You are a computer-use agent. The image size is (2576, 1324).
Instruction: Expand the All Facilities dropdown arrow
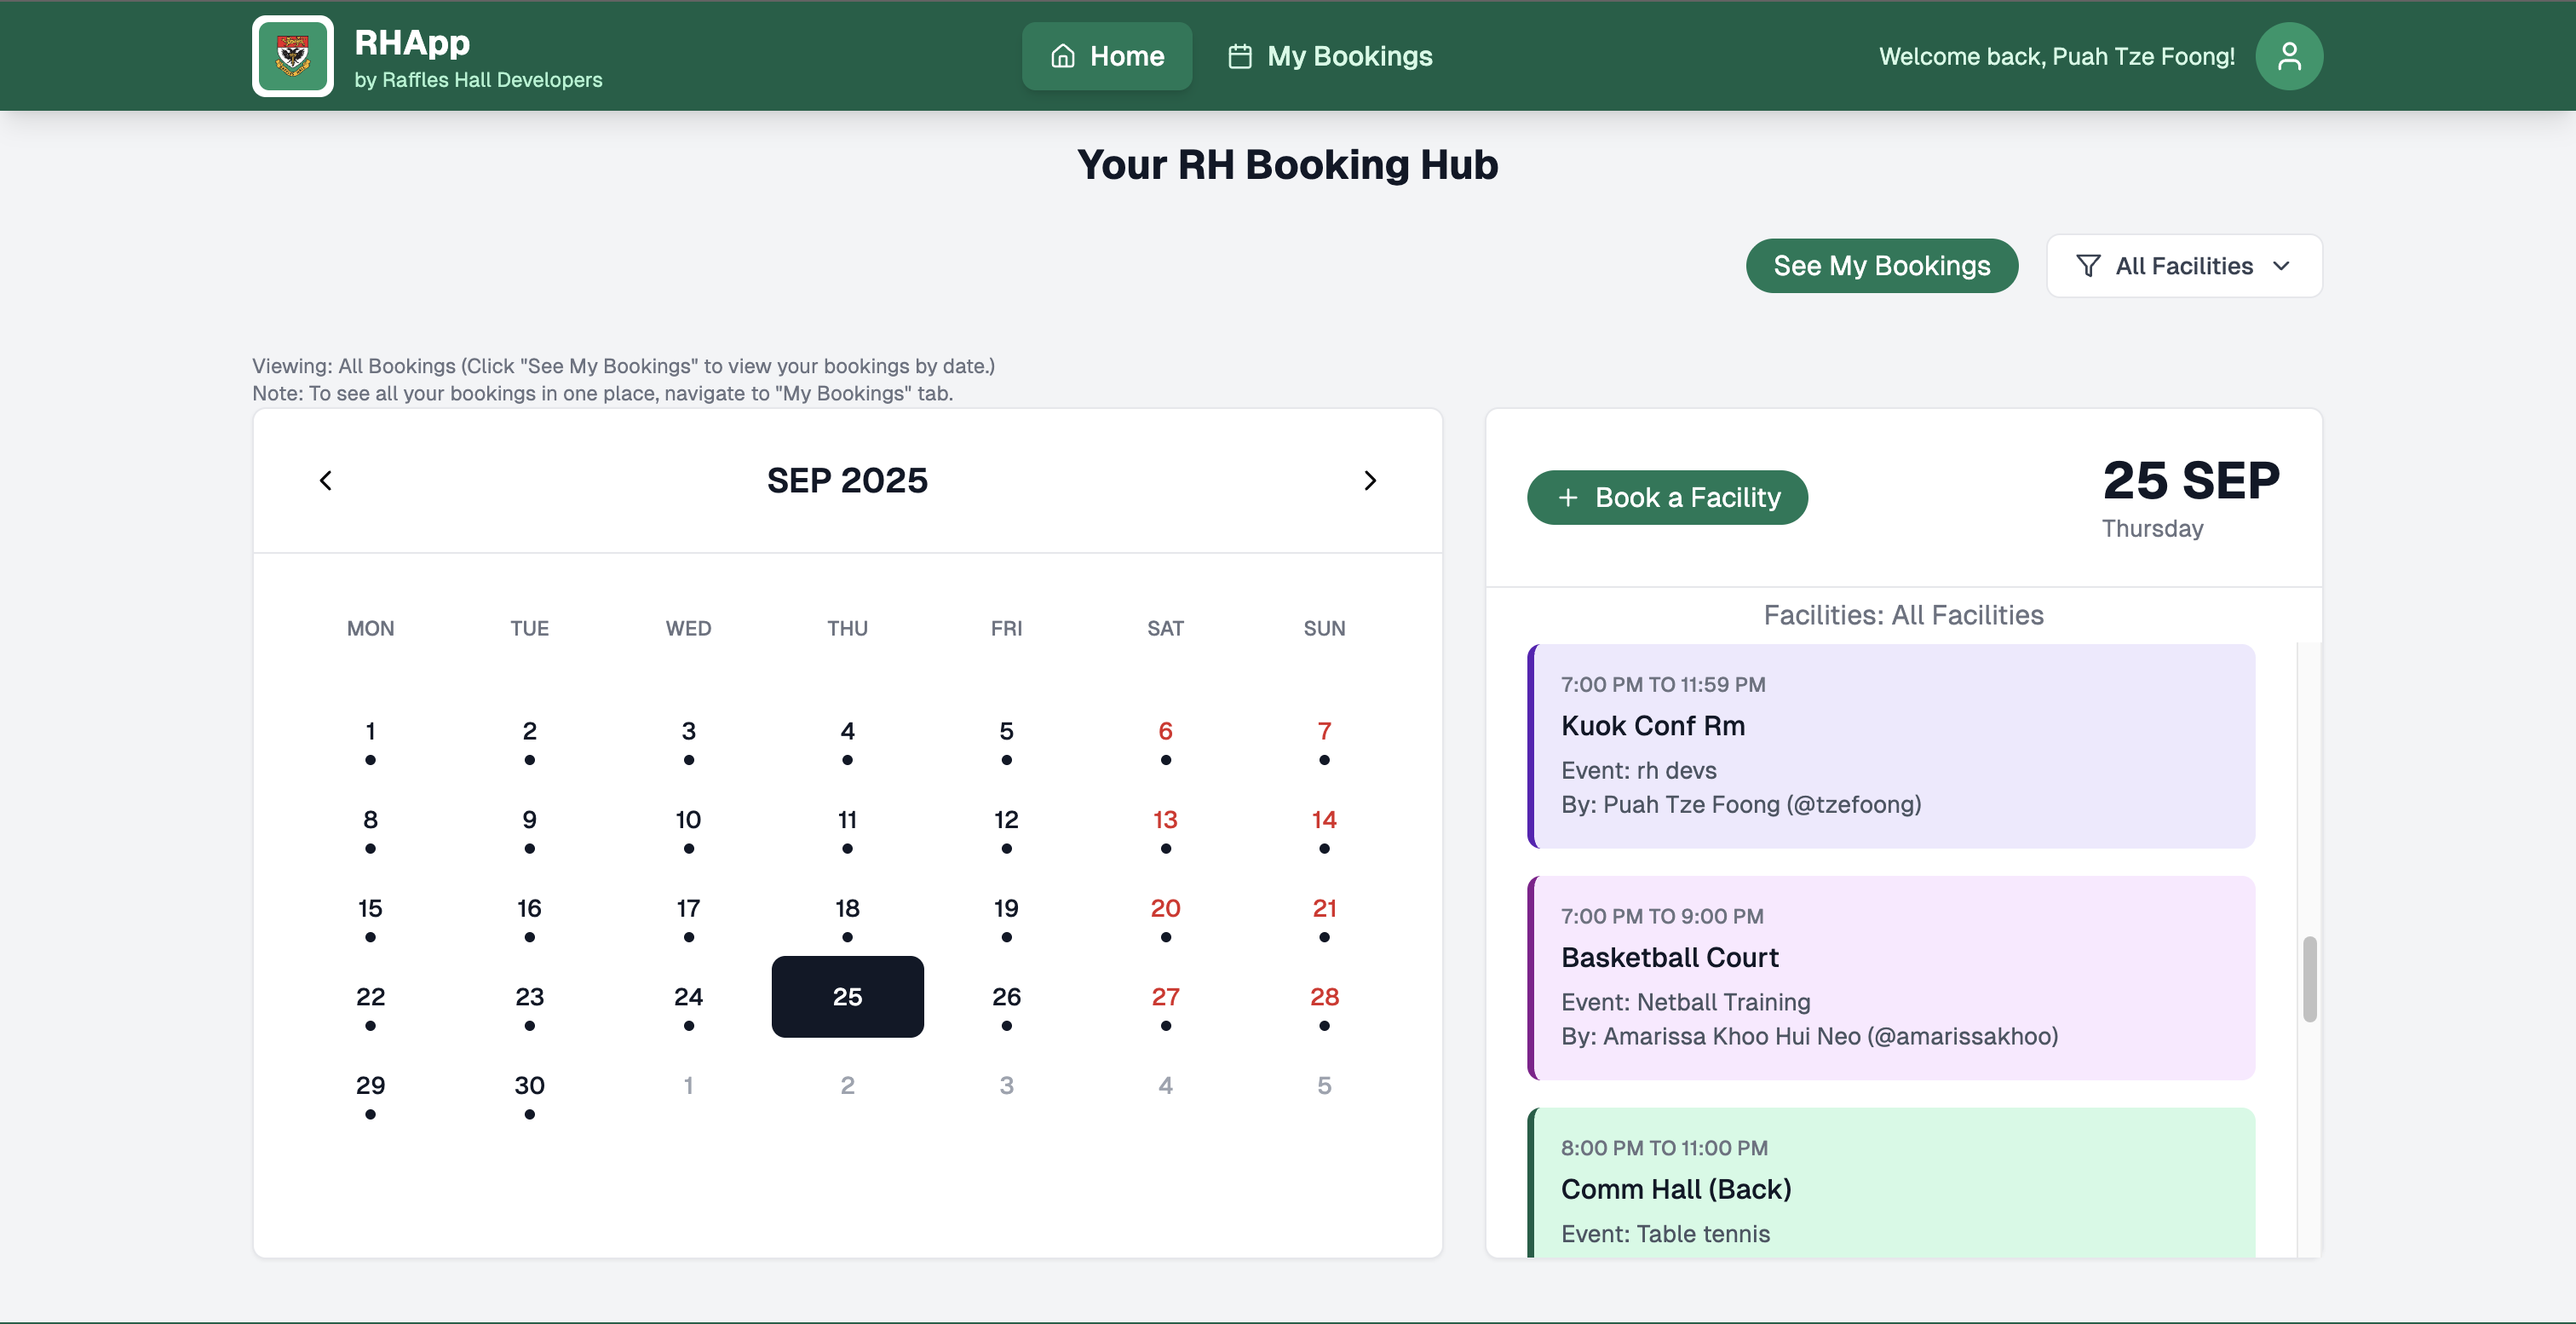tap(2281, 266)
